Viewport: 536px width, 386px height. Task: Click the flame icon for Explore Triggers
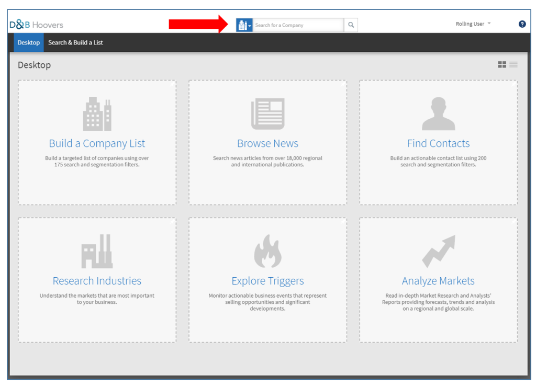(x=267, y=251)
